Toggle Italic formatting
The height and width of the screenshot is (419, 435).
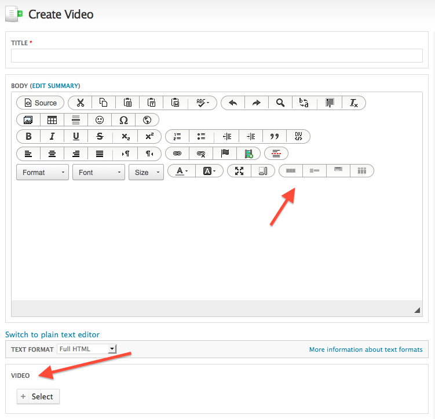click(52, 137)
